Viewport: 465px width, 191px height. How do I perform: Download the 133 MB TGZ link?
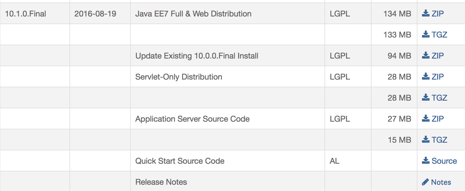(439, 35)
